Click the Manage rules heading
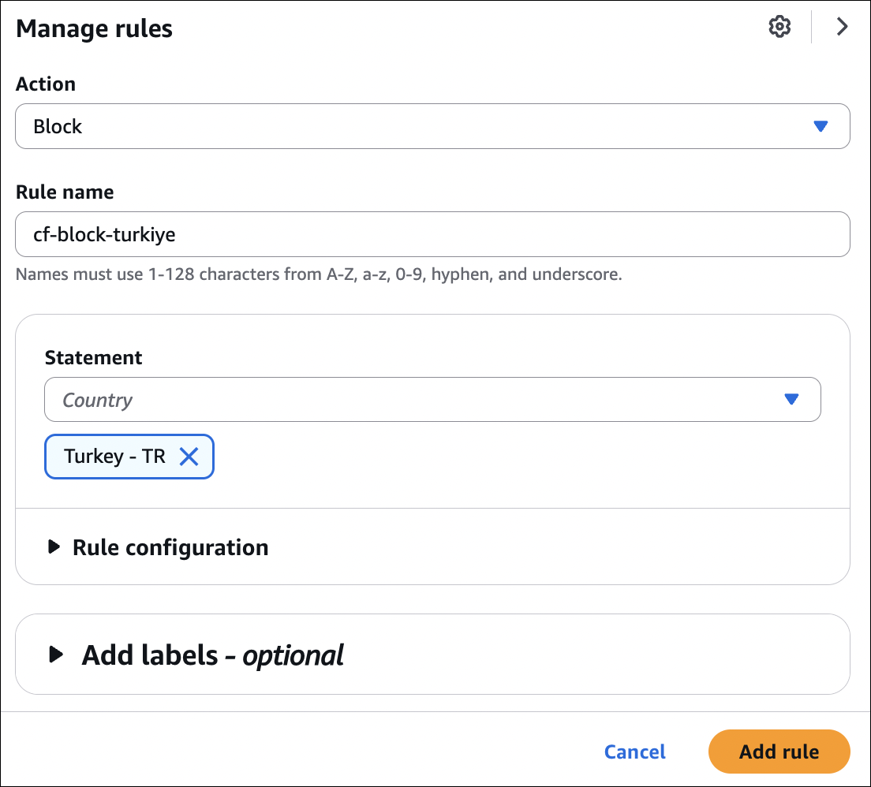871x787 pixels. coord(94,29)
